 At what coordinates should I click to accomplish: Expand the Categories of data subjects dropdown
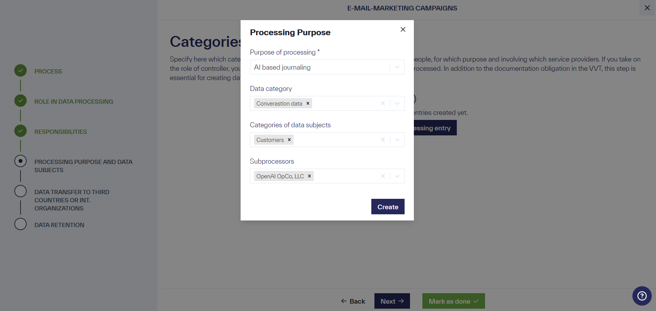[x=396, y=140]
